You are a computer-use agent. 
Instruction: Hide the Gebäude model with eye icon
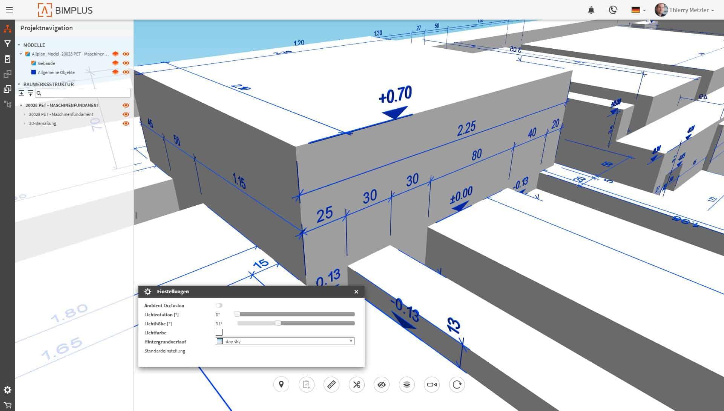pos(126,63)
